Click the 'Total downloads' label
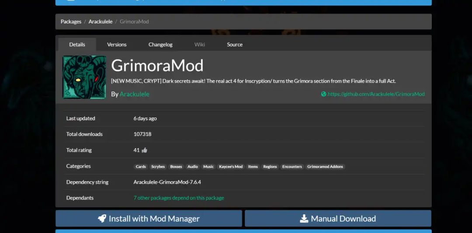 pyautogui.click(x=85, y=134)
